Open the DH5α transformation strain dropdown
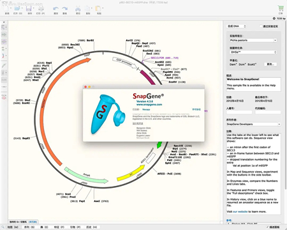This screenshot has width=287, height=230. (253, 52)
